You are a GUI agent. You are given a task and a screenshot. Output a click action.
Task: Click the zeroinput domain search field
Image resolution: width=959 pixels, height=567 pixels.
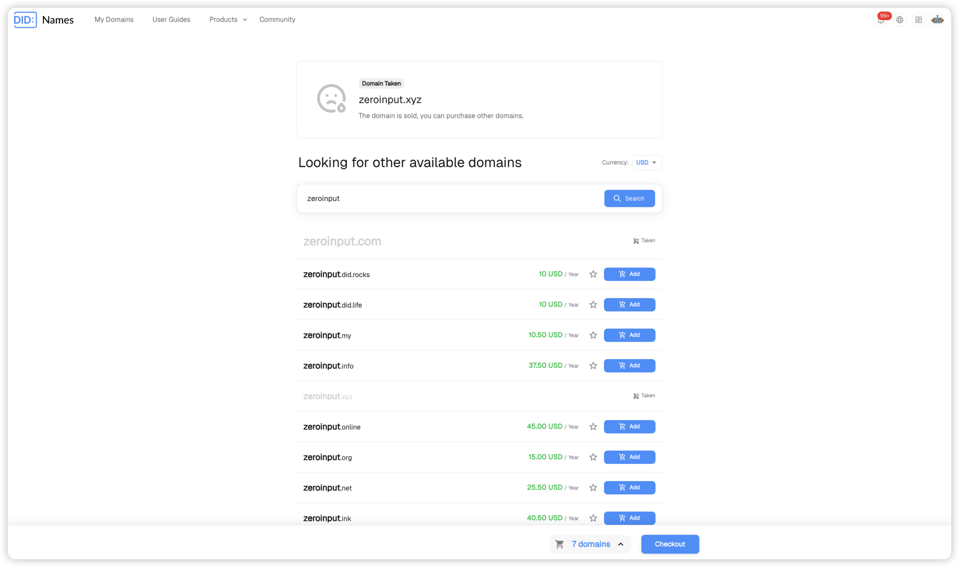pyautogui.click(x=451, y=198)
